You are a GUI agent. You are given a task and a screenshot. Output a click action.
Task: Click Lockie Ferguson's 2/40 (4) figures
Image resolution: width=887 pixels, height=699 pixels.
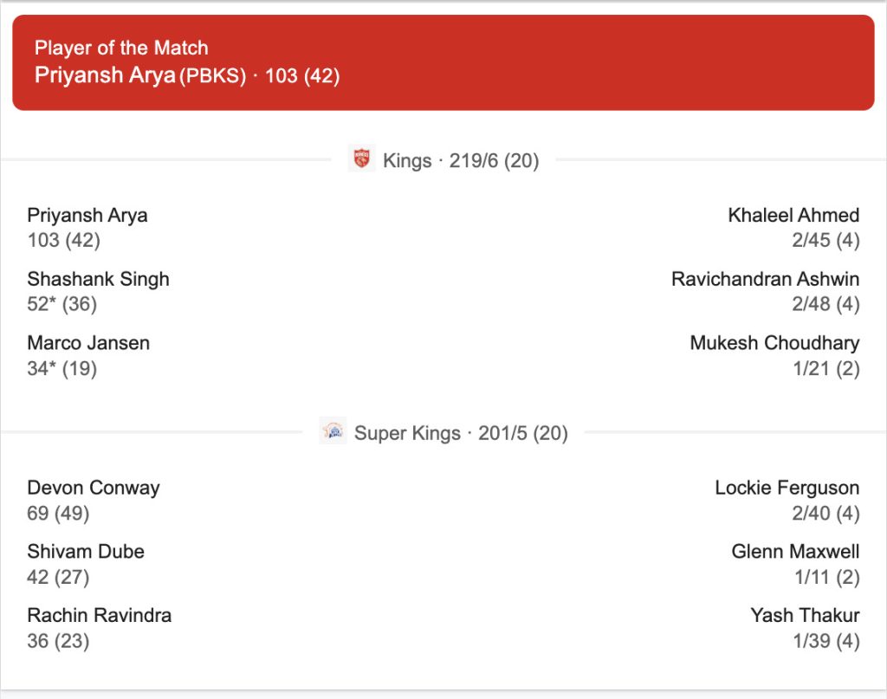click(825, 514)
